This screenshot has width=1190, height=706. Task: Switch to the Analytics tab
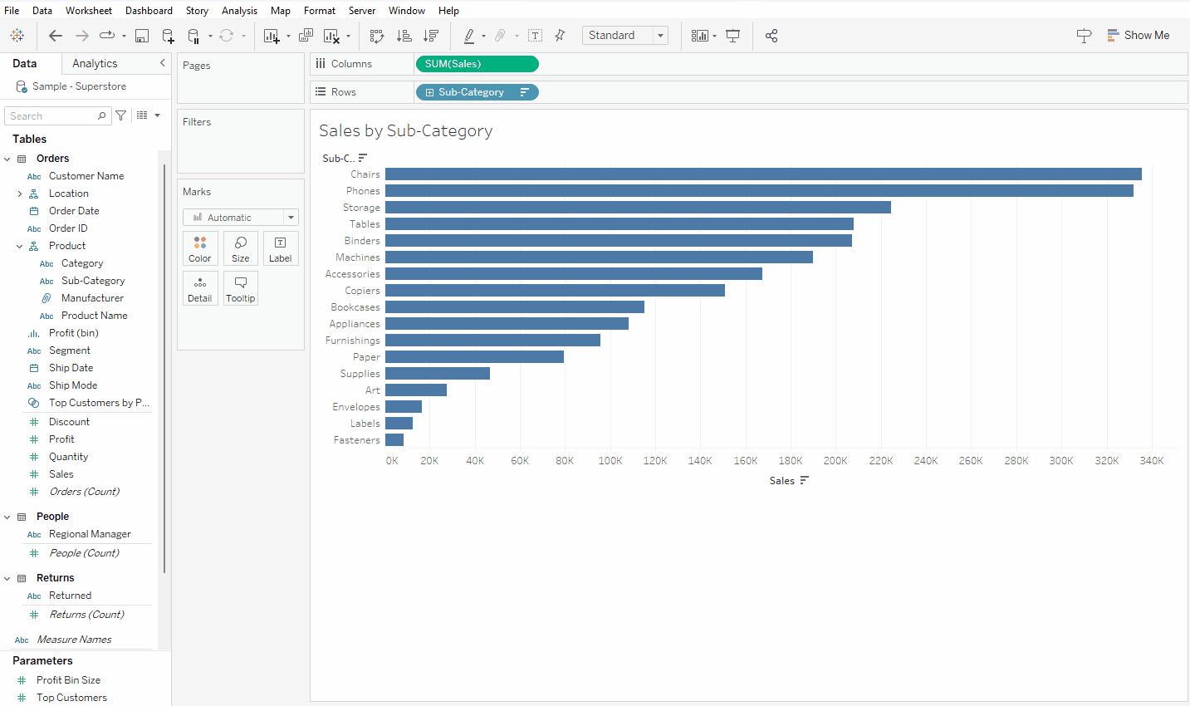pos(95,64)
